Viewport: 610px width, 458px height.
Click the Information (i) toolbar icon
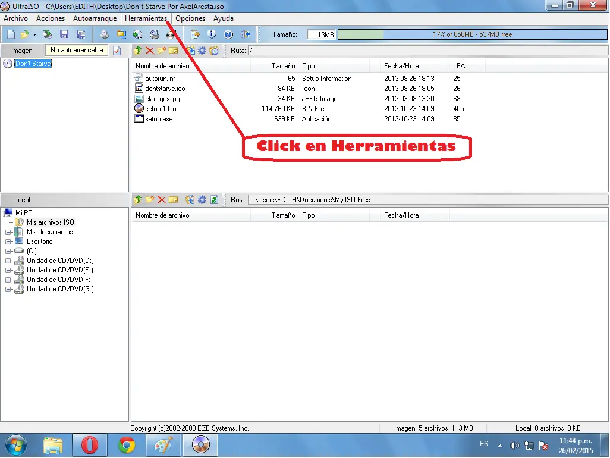tap(212, 34)
